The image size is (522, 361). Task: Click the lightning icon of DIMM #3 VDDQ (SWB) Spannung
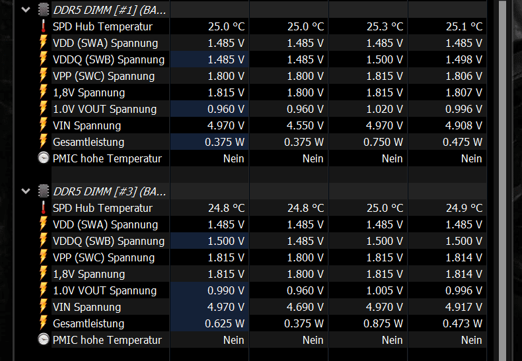(x=43, y=241)
